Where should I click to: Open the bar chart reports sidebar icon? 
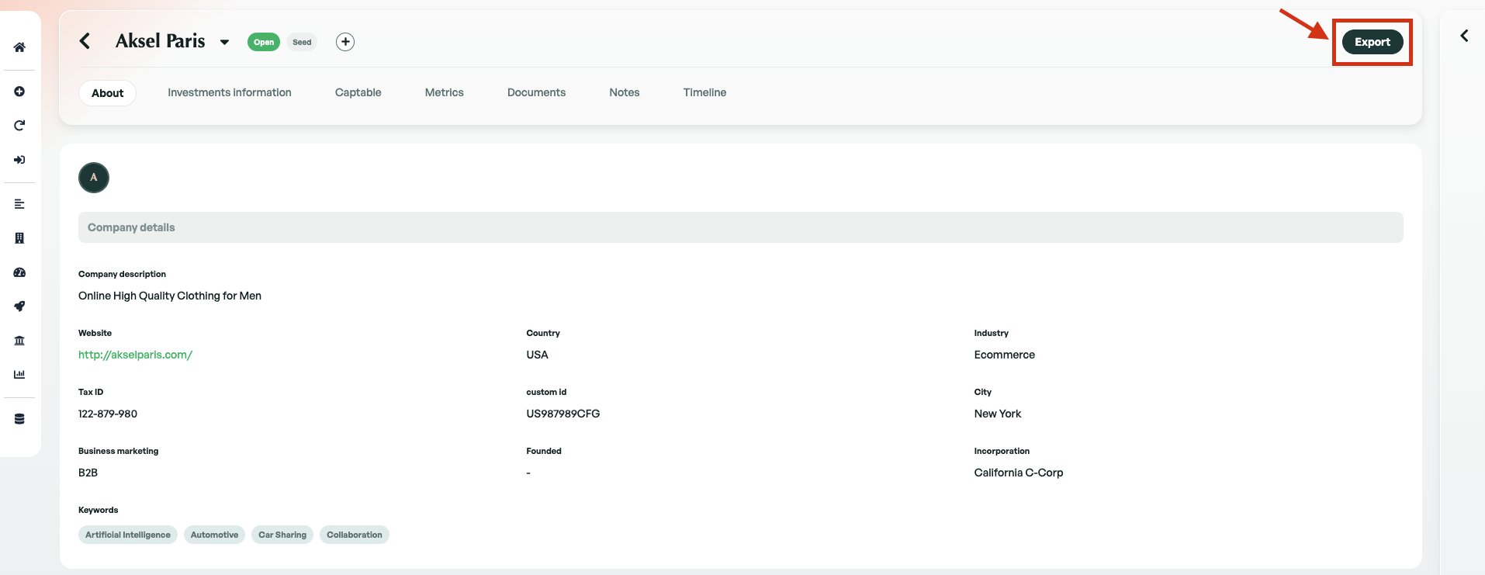[19, 375]
